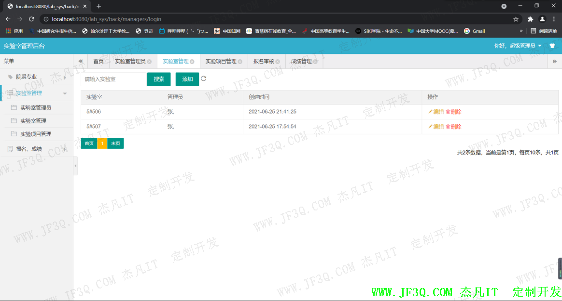Screen dimensions: 562x301
Task: Collapse the left sidebar handle
Action: click(75, 166)
